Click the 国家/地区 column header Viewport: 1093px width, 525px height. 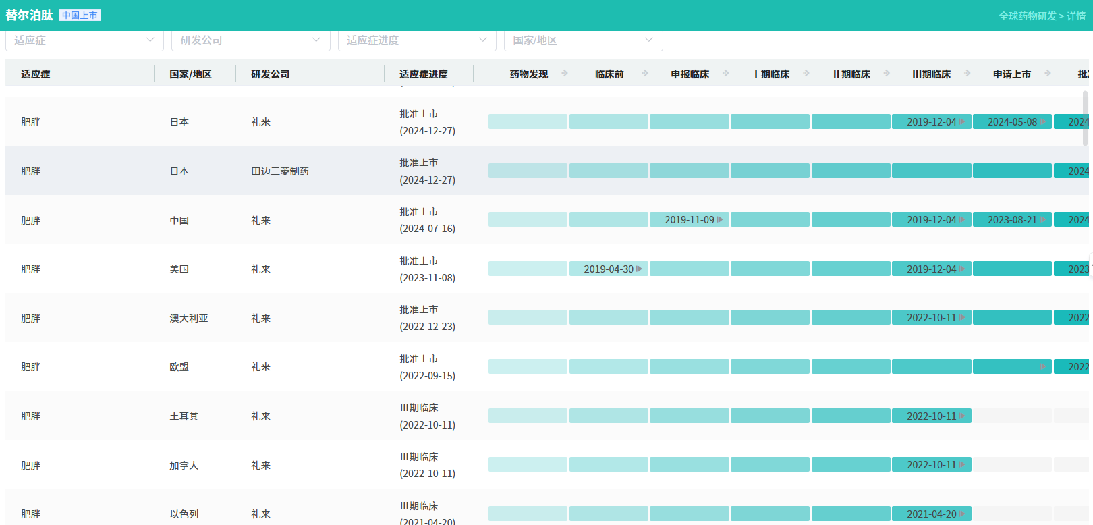click(x=190, y=74)
